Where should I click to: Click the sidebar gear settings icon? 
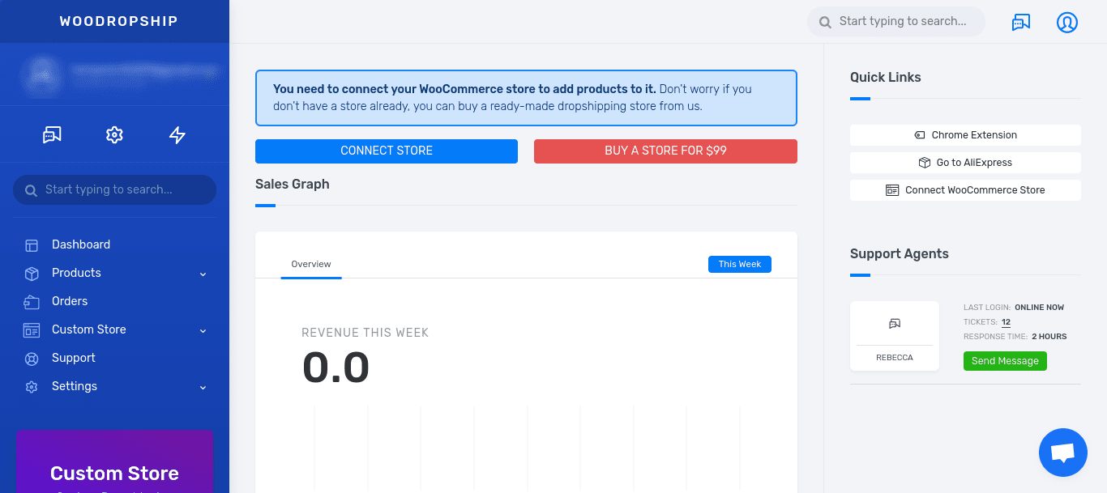(x=114, y=134)
